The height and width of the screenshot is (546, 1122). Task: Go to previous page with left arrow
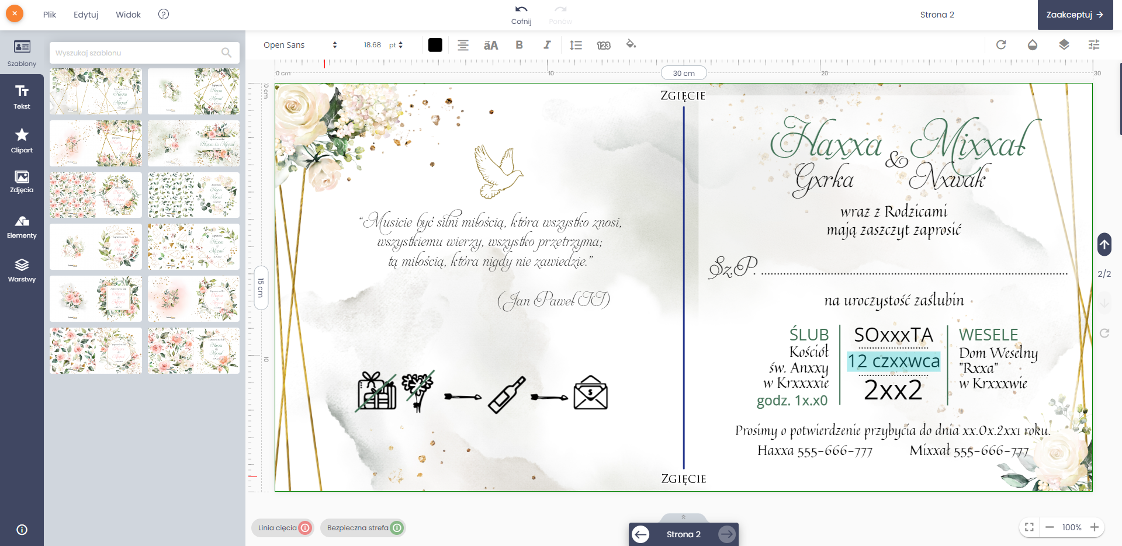tap(641, 534)
